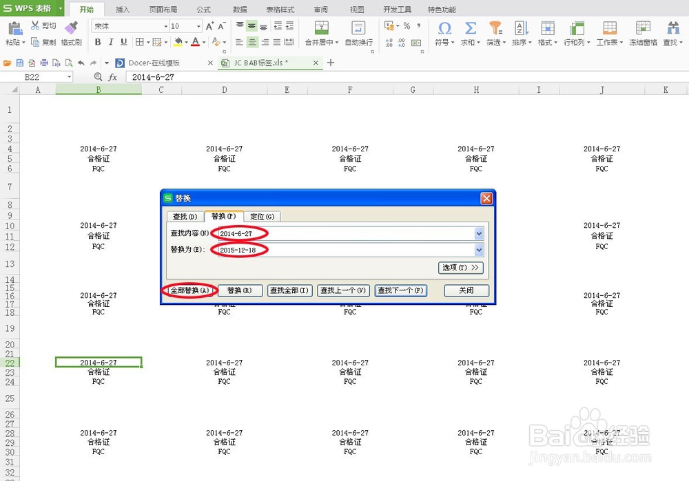Click 关闭 button in replace dialog
This screenshot has width=689, height=481.
pos(466,290)
